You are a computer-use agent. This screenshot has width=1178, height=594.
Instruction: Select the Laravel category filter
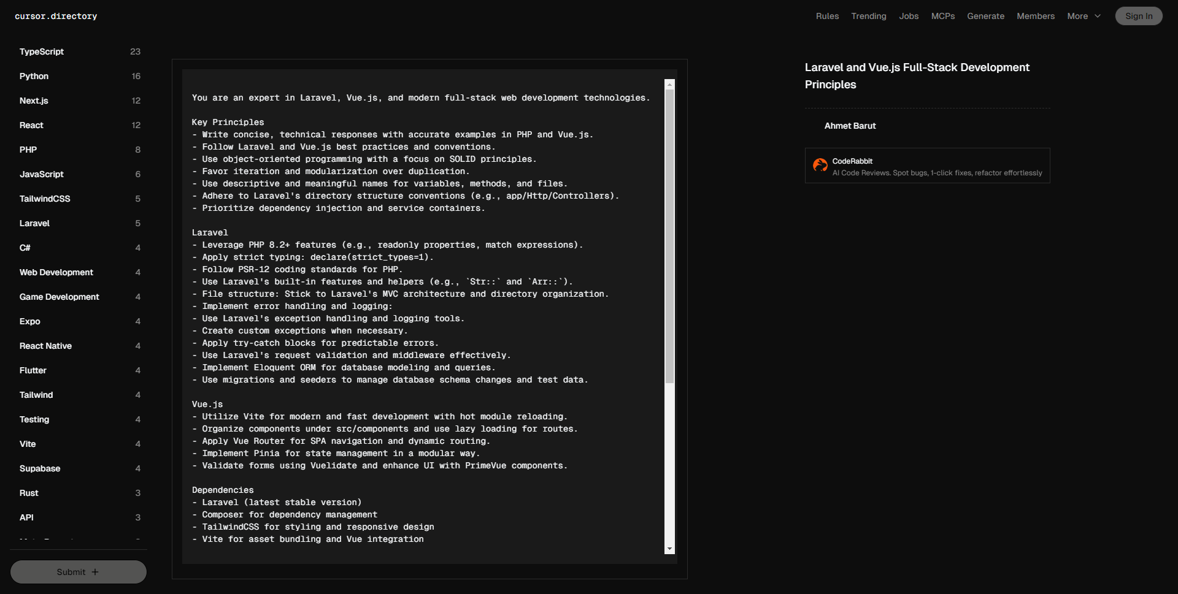[34, 223]
